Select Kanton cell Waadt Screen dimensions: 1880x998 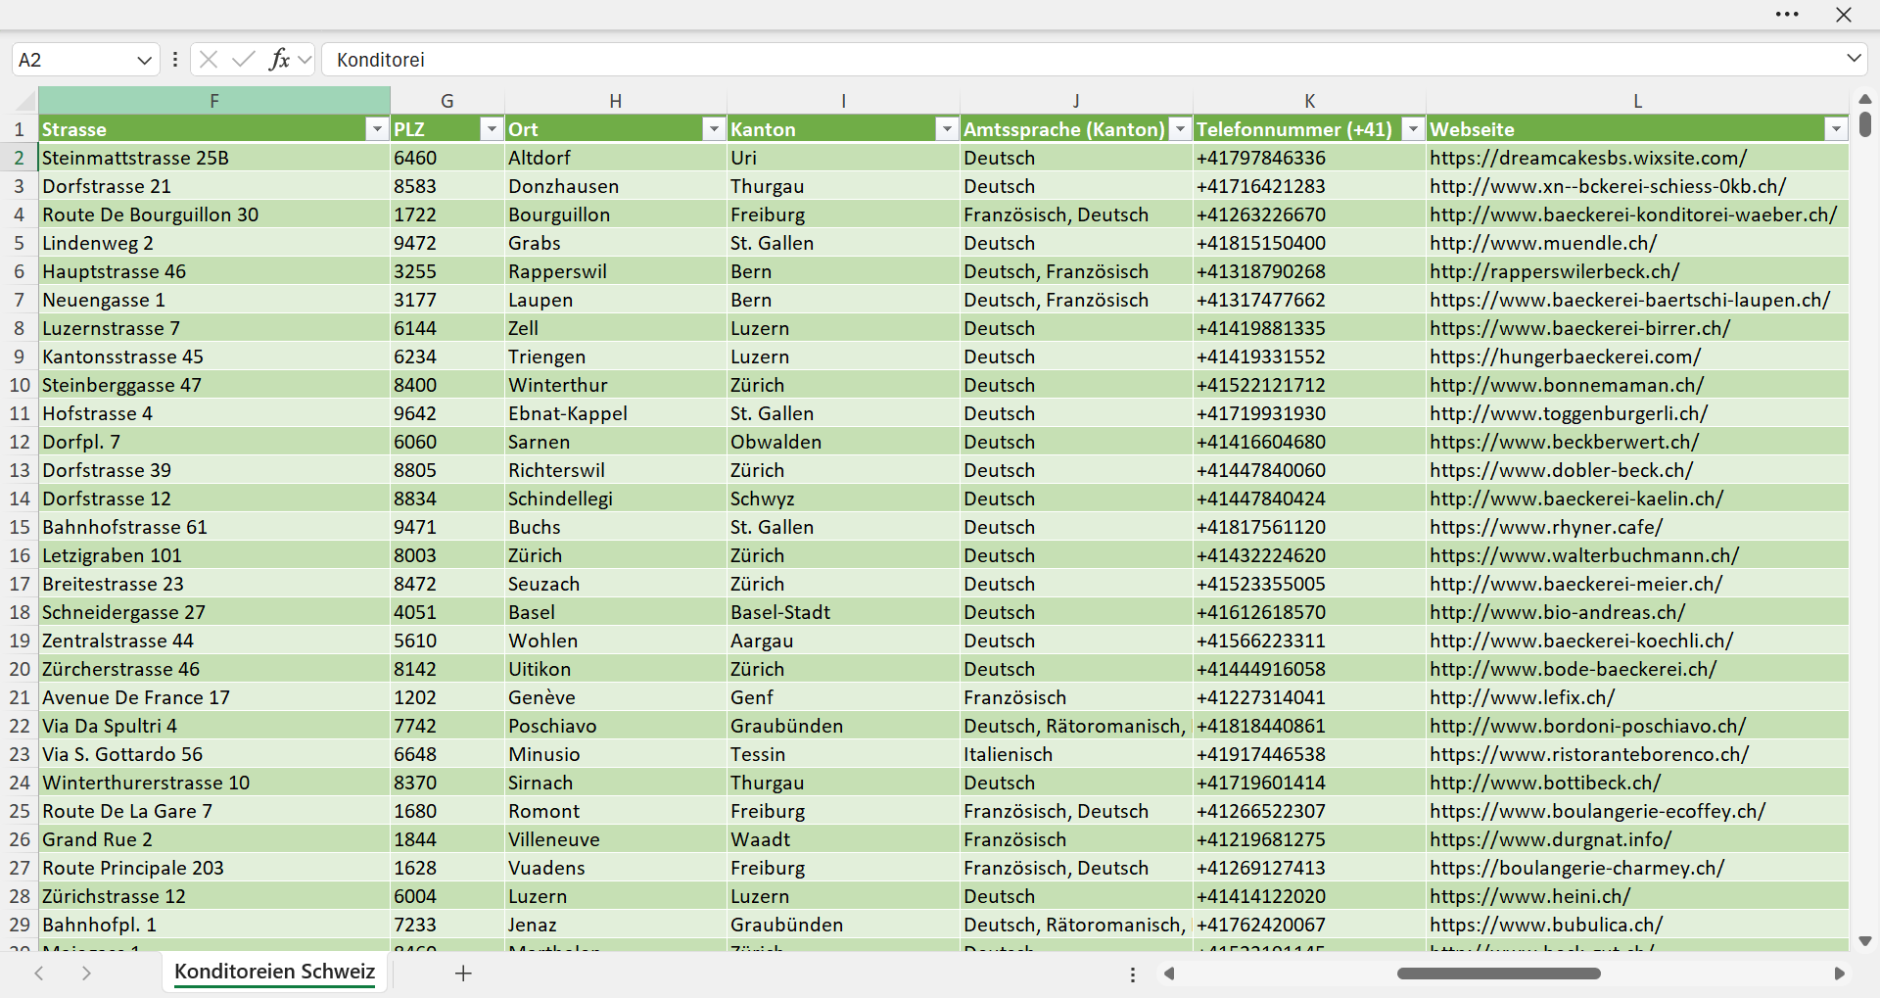(843, 839)
